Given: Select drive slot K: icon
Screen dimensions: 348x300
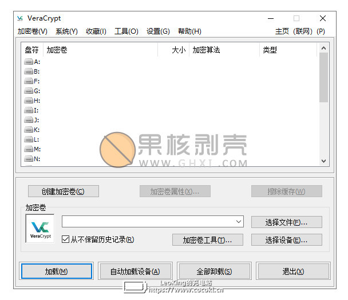Looking at the screenshot, I should pos(29,130).
